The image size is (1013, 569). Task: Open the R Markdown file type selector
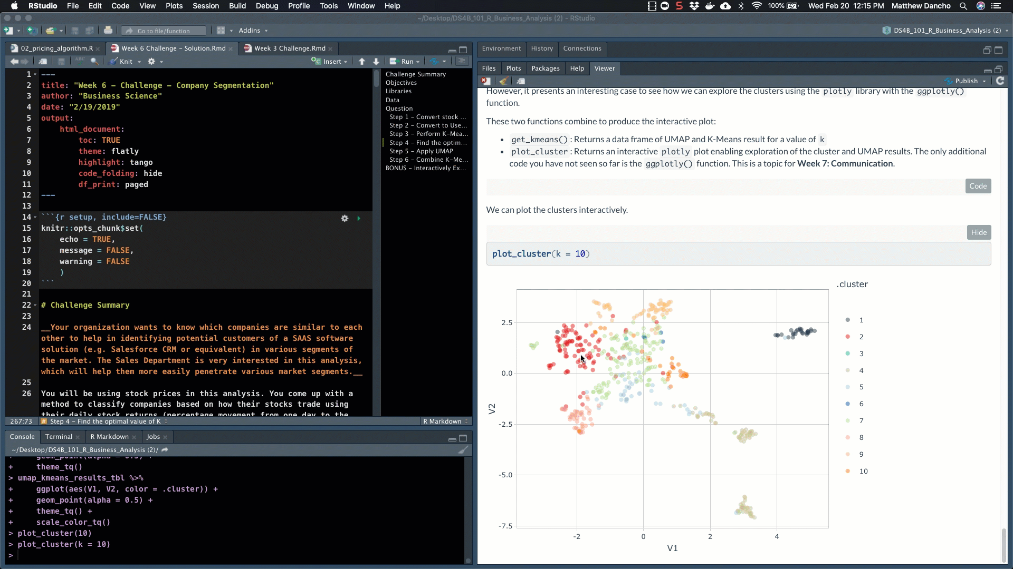coord(446,421)
